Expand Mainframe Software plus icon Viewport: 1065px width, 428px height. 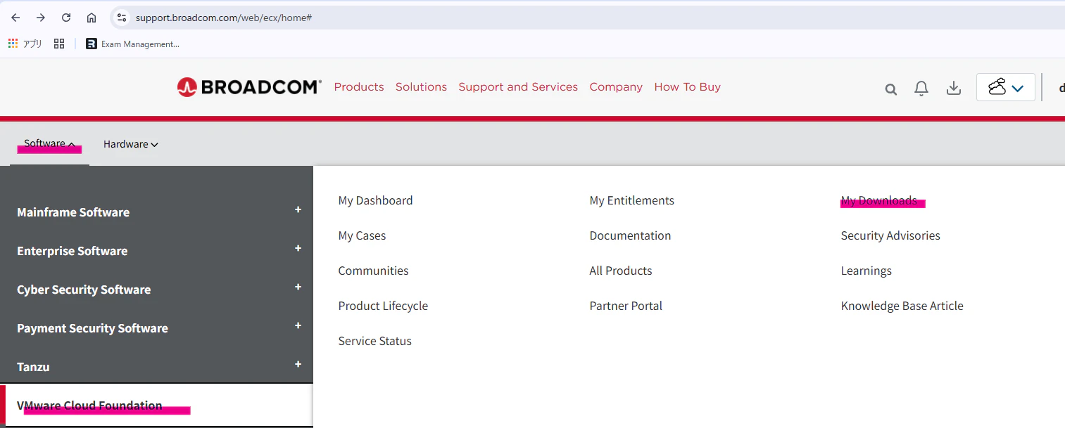(x=298, y=210)
